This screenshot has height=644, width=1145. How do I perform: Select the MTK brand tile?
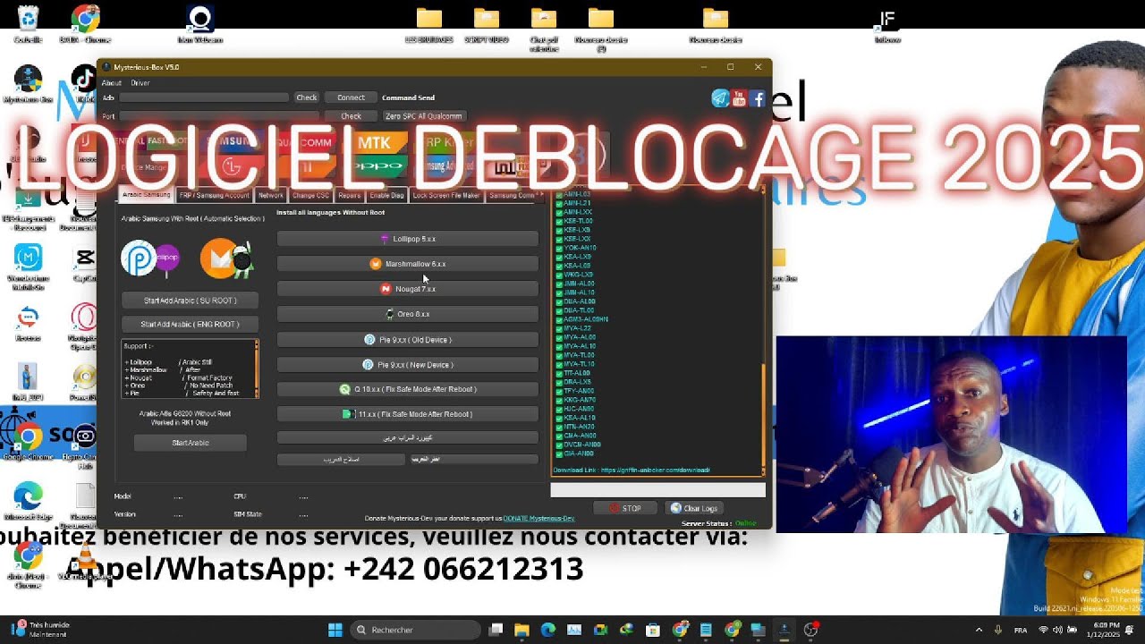point(374,143)
